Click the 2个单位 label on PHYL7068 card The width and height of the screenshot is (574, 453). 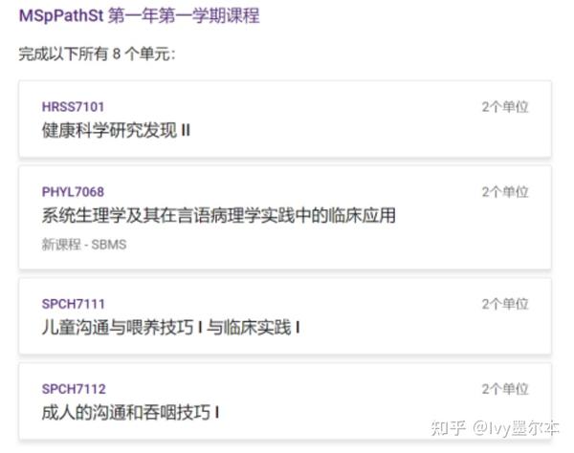point(505,192)
